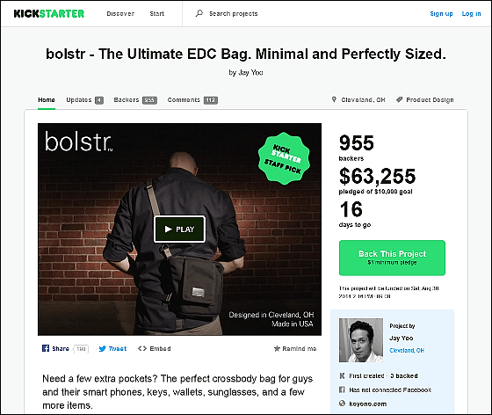This screenshot has width=492, height=415.
Task: Open the Backers tab
Action: 135,100
